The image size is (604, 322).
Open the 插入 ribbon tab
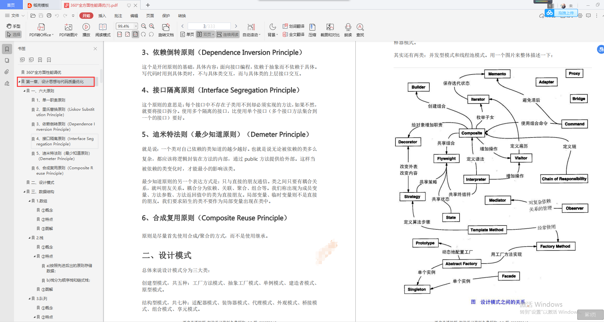point(102,16)
